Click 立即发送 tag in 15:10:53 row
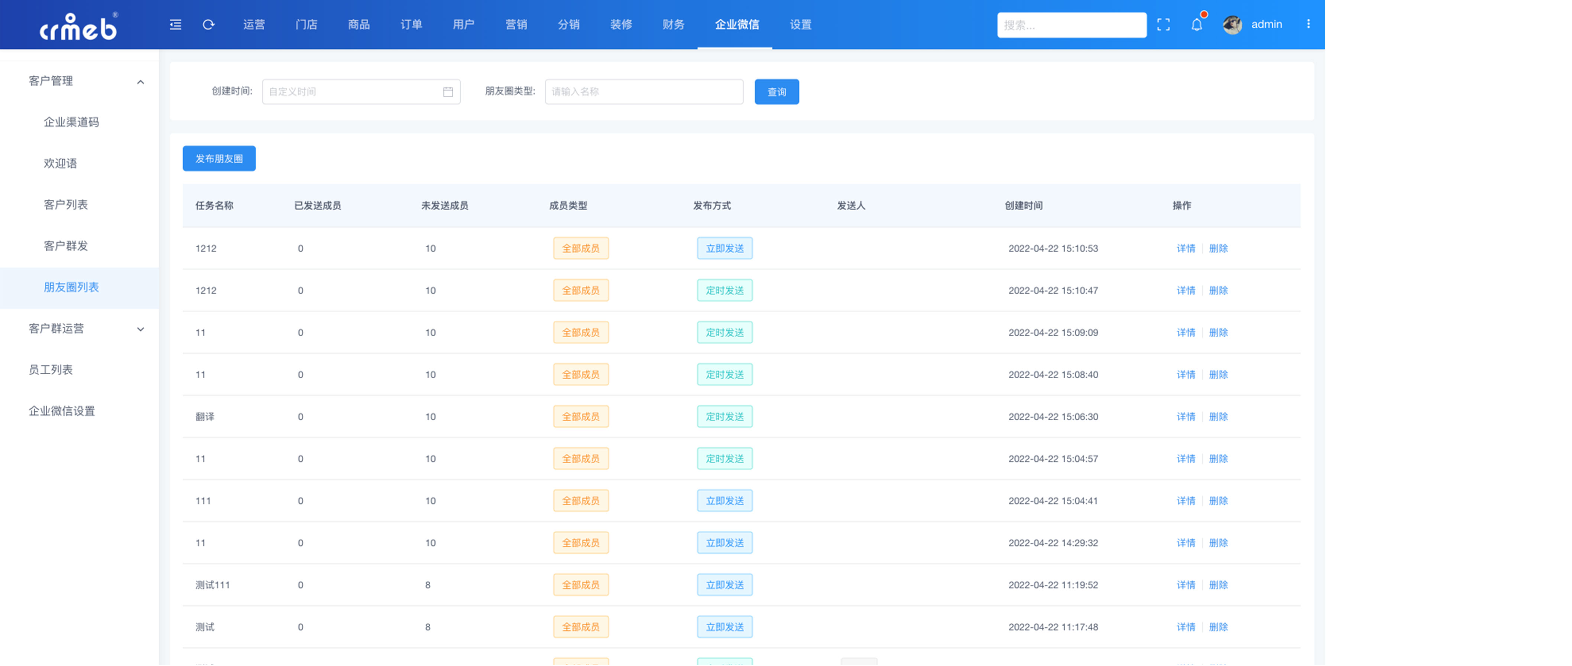The height and width of the screenshot is (666, 1572). pos(725,248)
